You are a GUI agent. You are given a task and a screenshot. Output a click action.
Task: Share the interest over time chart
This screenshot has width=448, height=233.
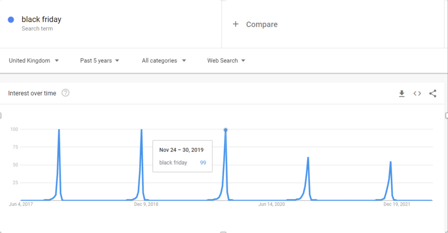[x=433, y=93]
